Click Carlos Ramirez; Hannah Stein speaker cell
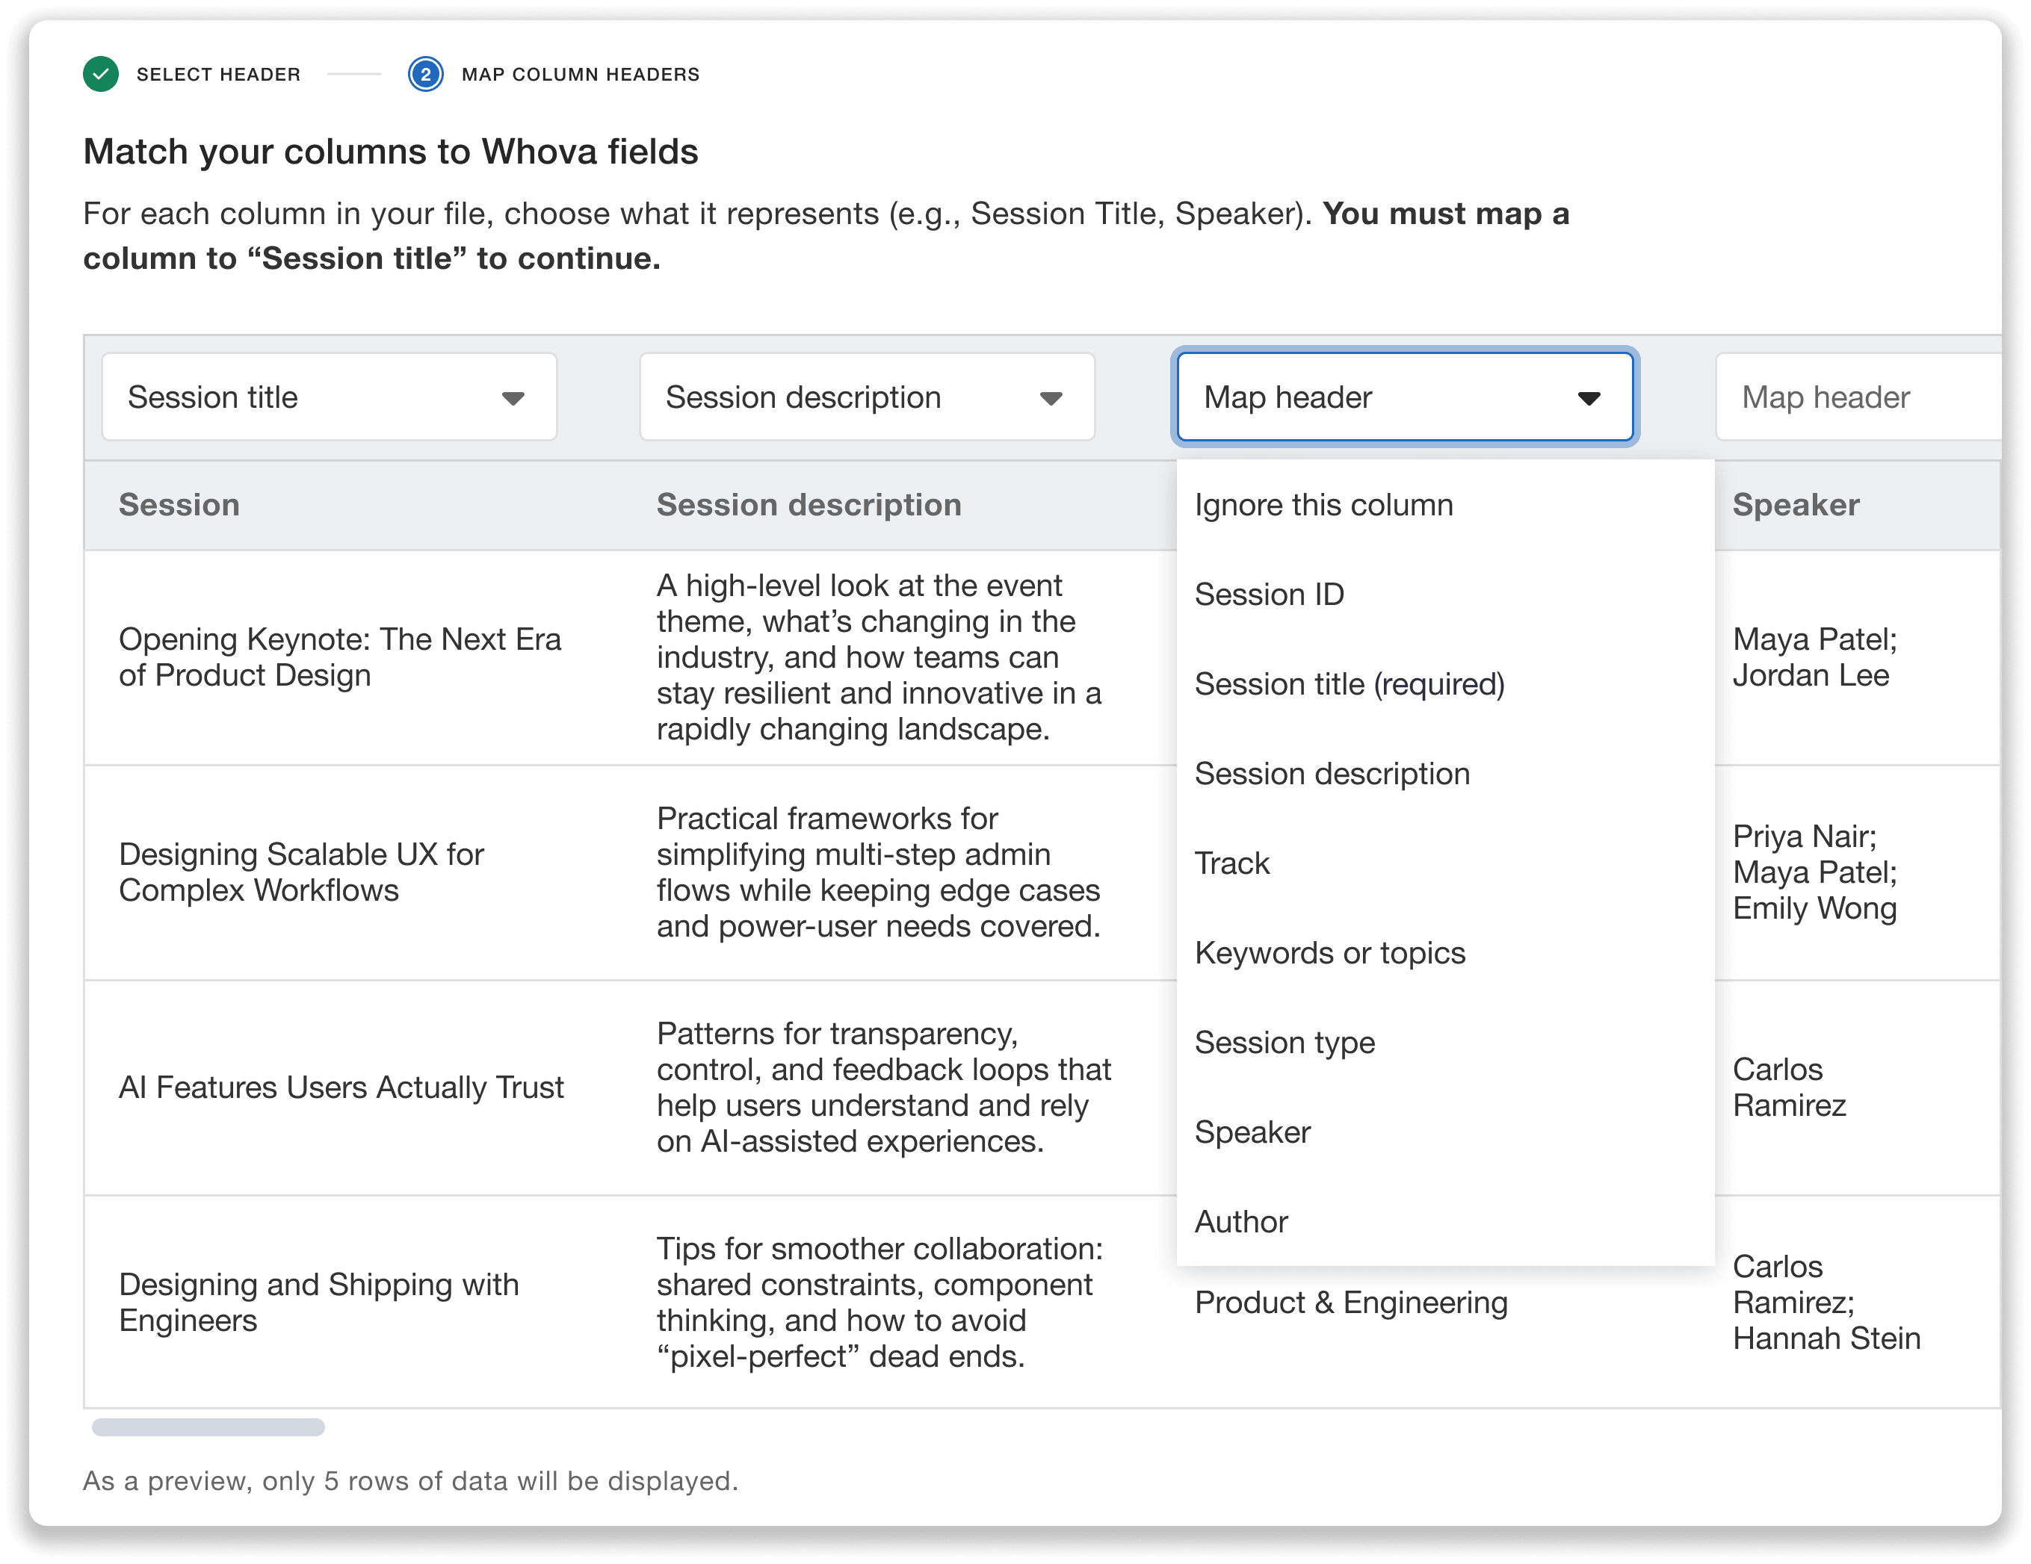2031x1564 pixels. pyautogui.click(x=1858, y=1302)
